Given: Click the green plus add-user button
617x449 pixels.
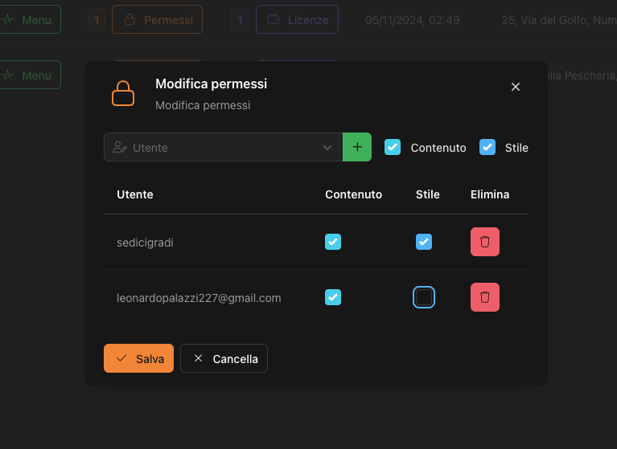Looking at the screenshot, I should tap(357, 147).
